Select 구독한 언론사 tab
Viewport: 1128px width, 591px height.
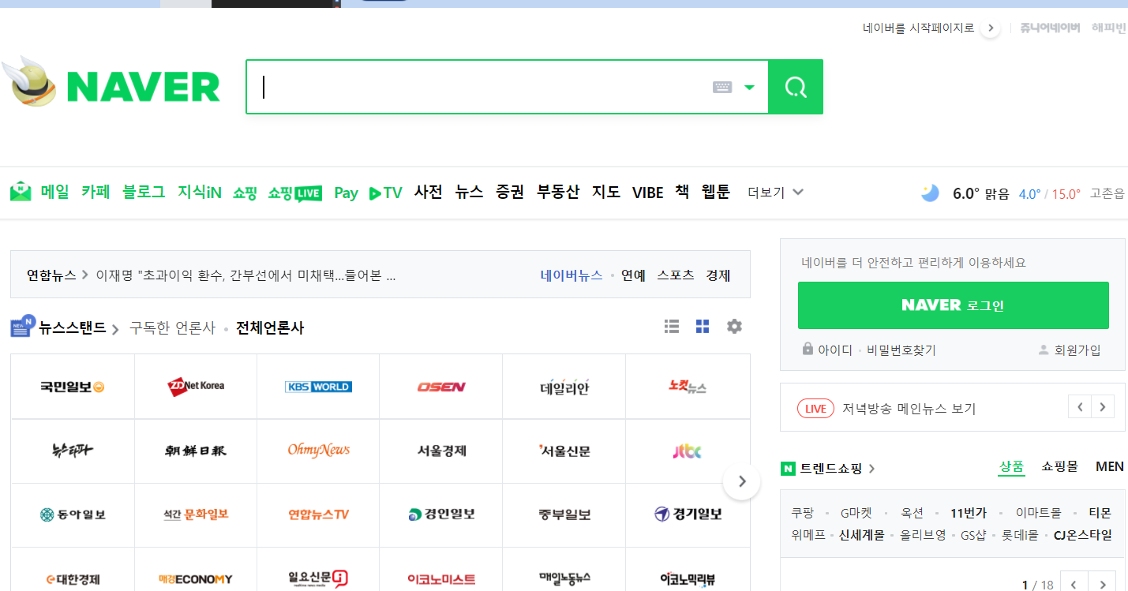pyautogui.click(x=172, y=327)
